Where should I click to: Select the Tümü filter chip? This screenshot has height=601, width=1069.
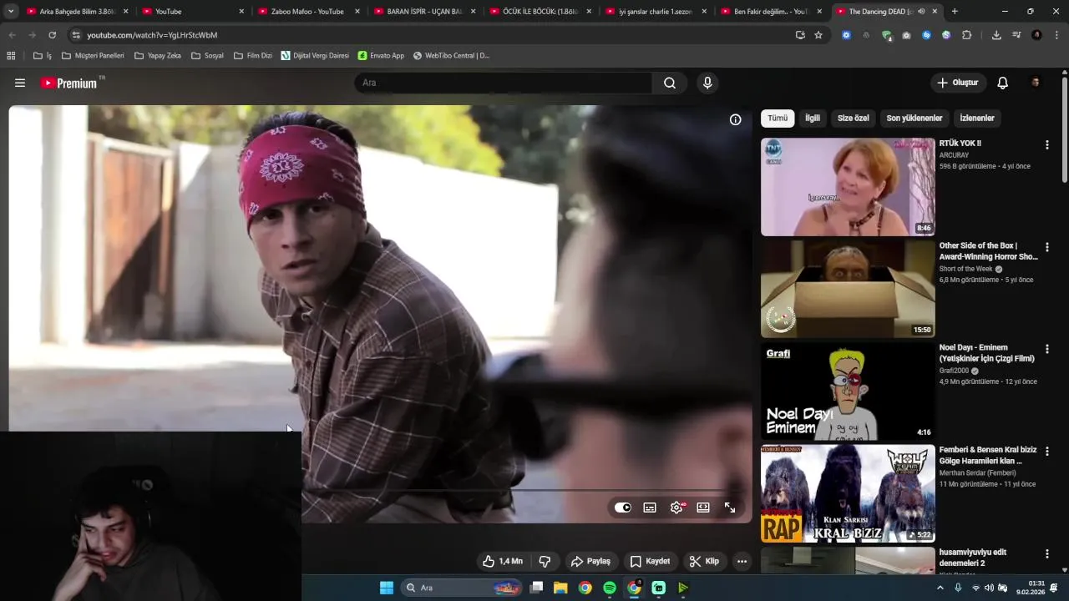click(x=778, y=118)
